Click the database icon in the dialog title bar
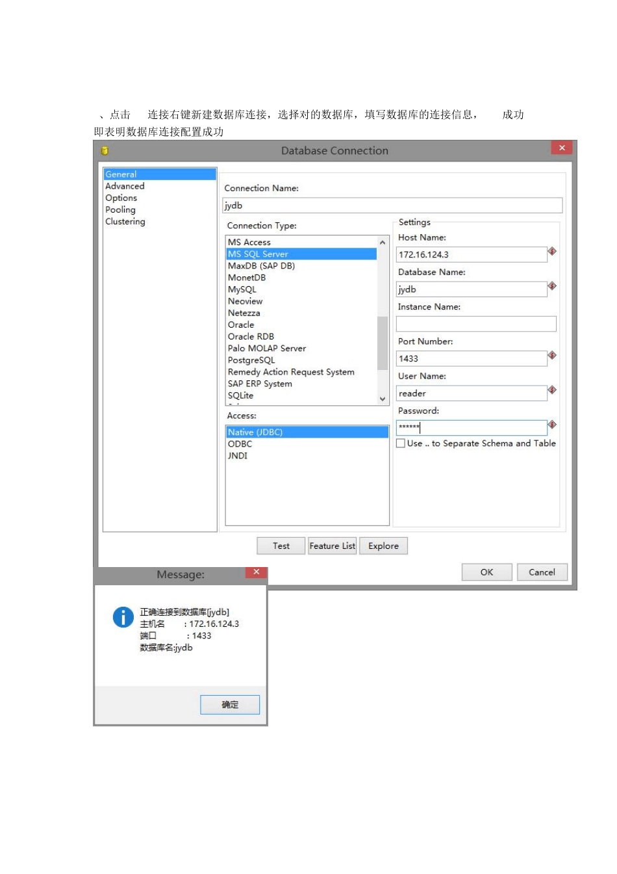 (105, 151)
